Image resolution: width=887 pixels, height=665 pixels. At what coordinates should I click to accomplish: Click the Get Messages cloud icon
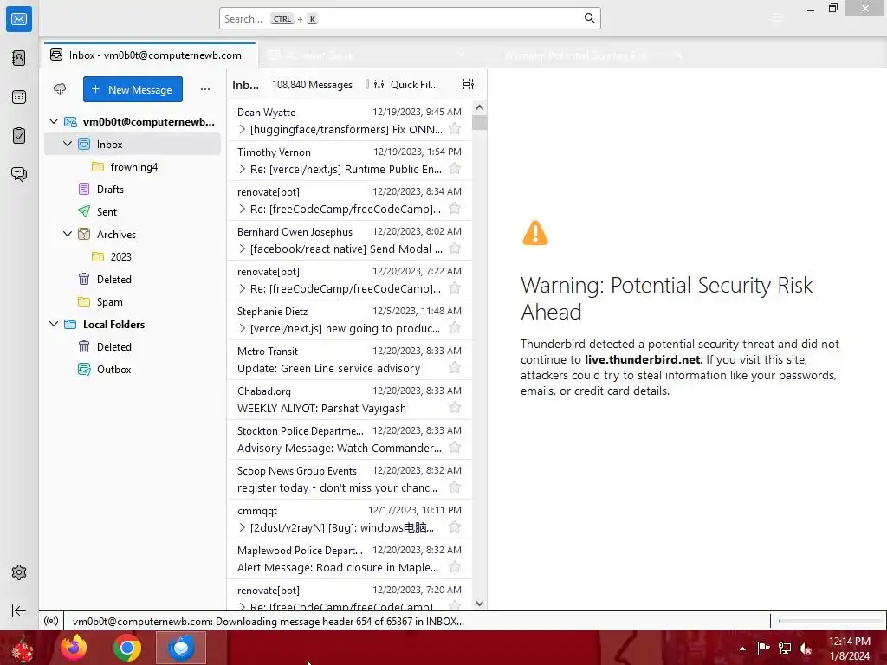(60, 89)
